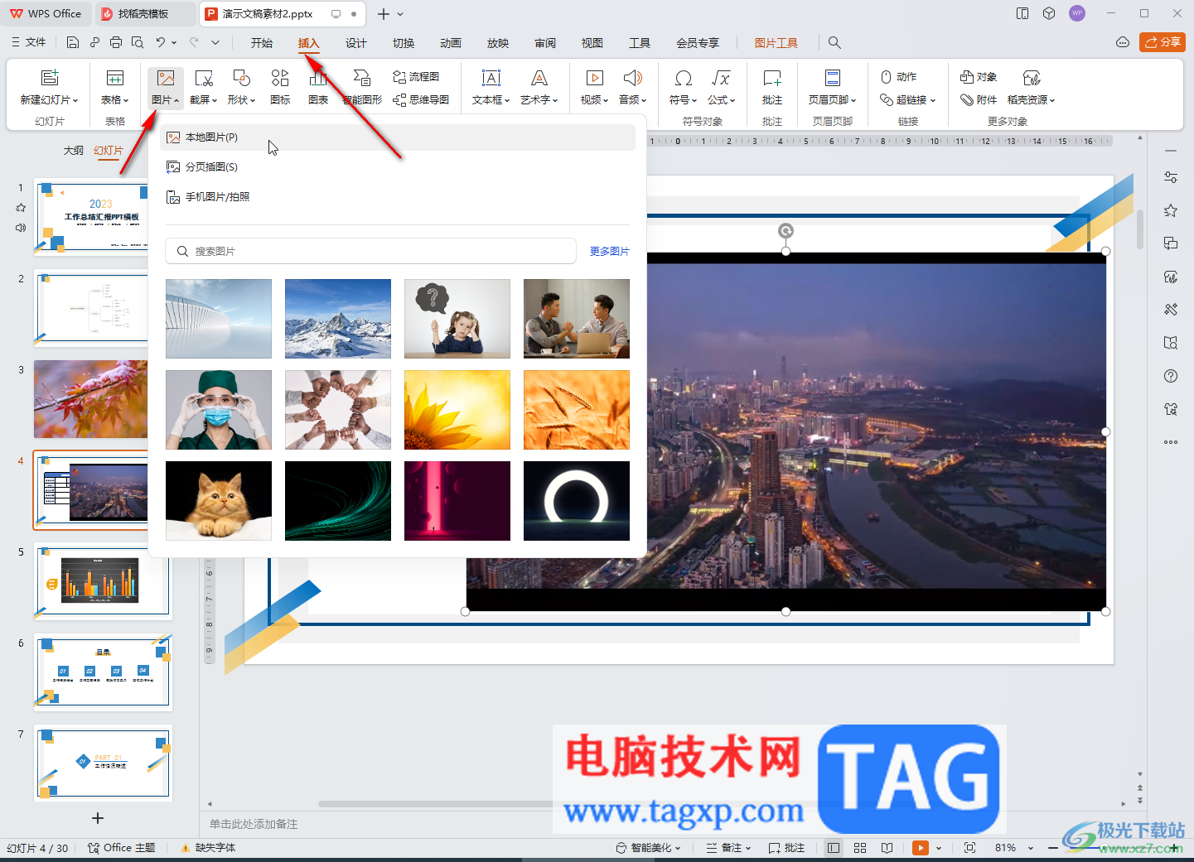Click the Shapes tool icon
The image size is (1194, 862).
242,78
